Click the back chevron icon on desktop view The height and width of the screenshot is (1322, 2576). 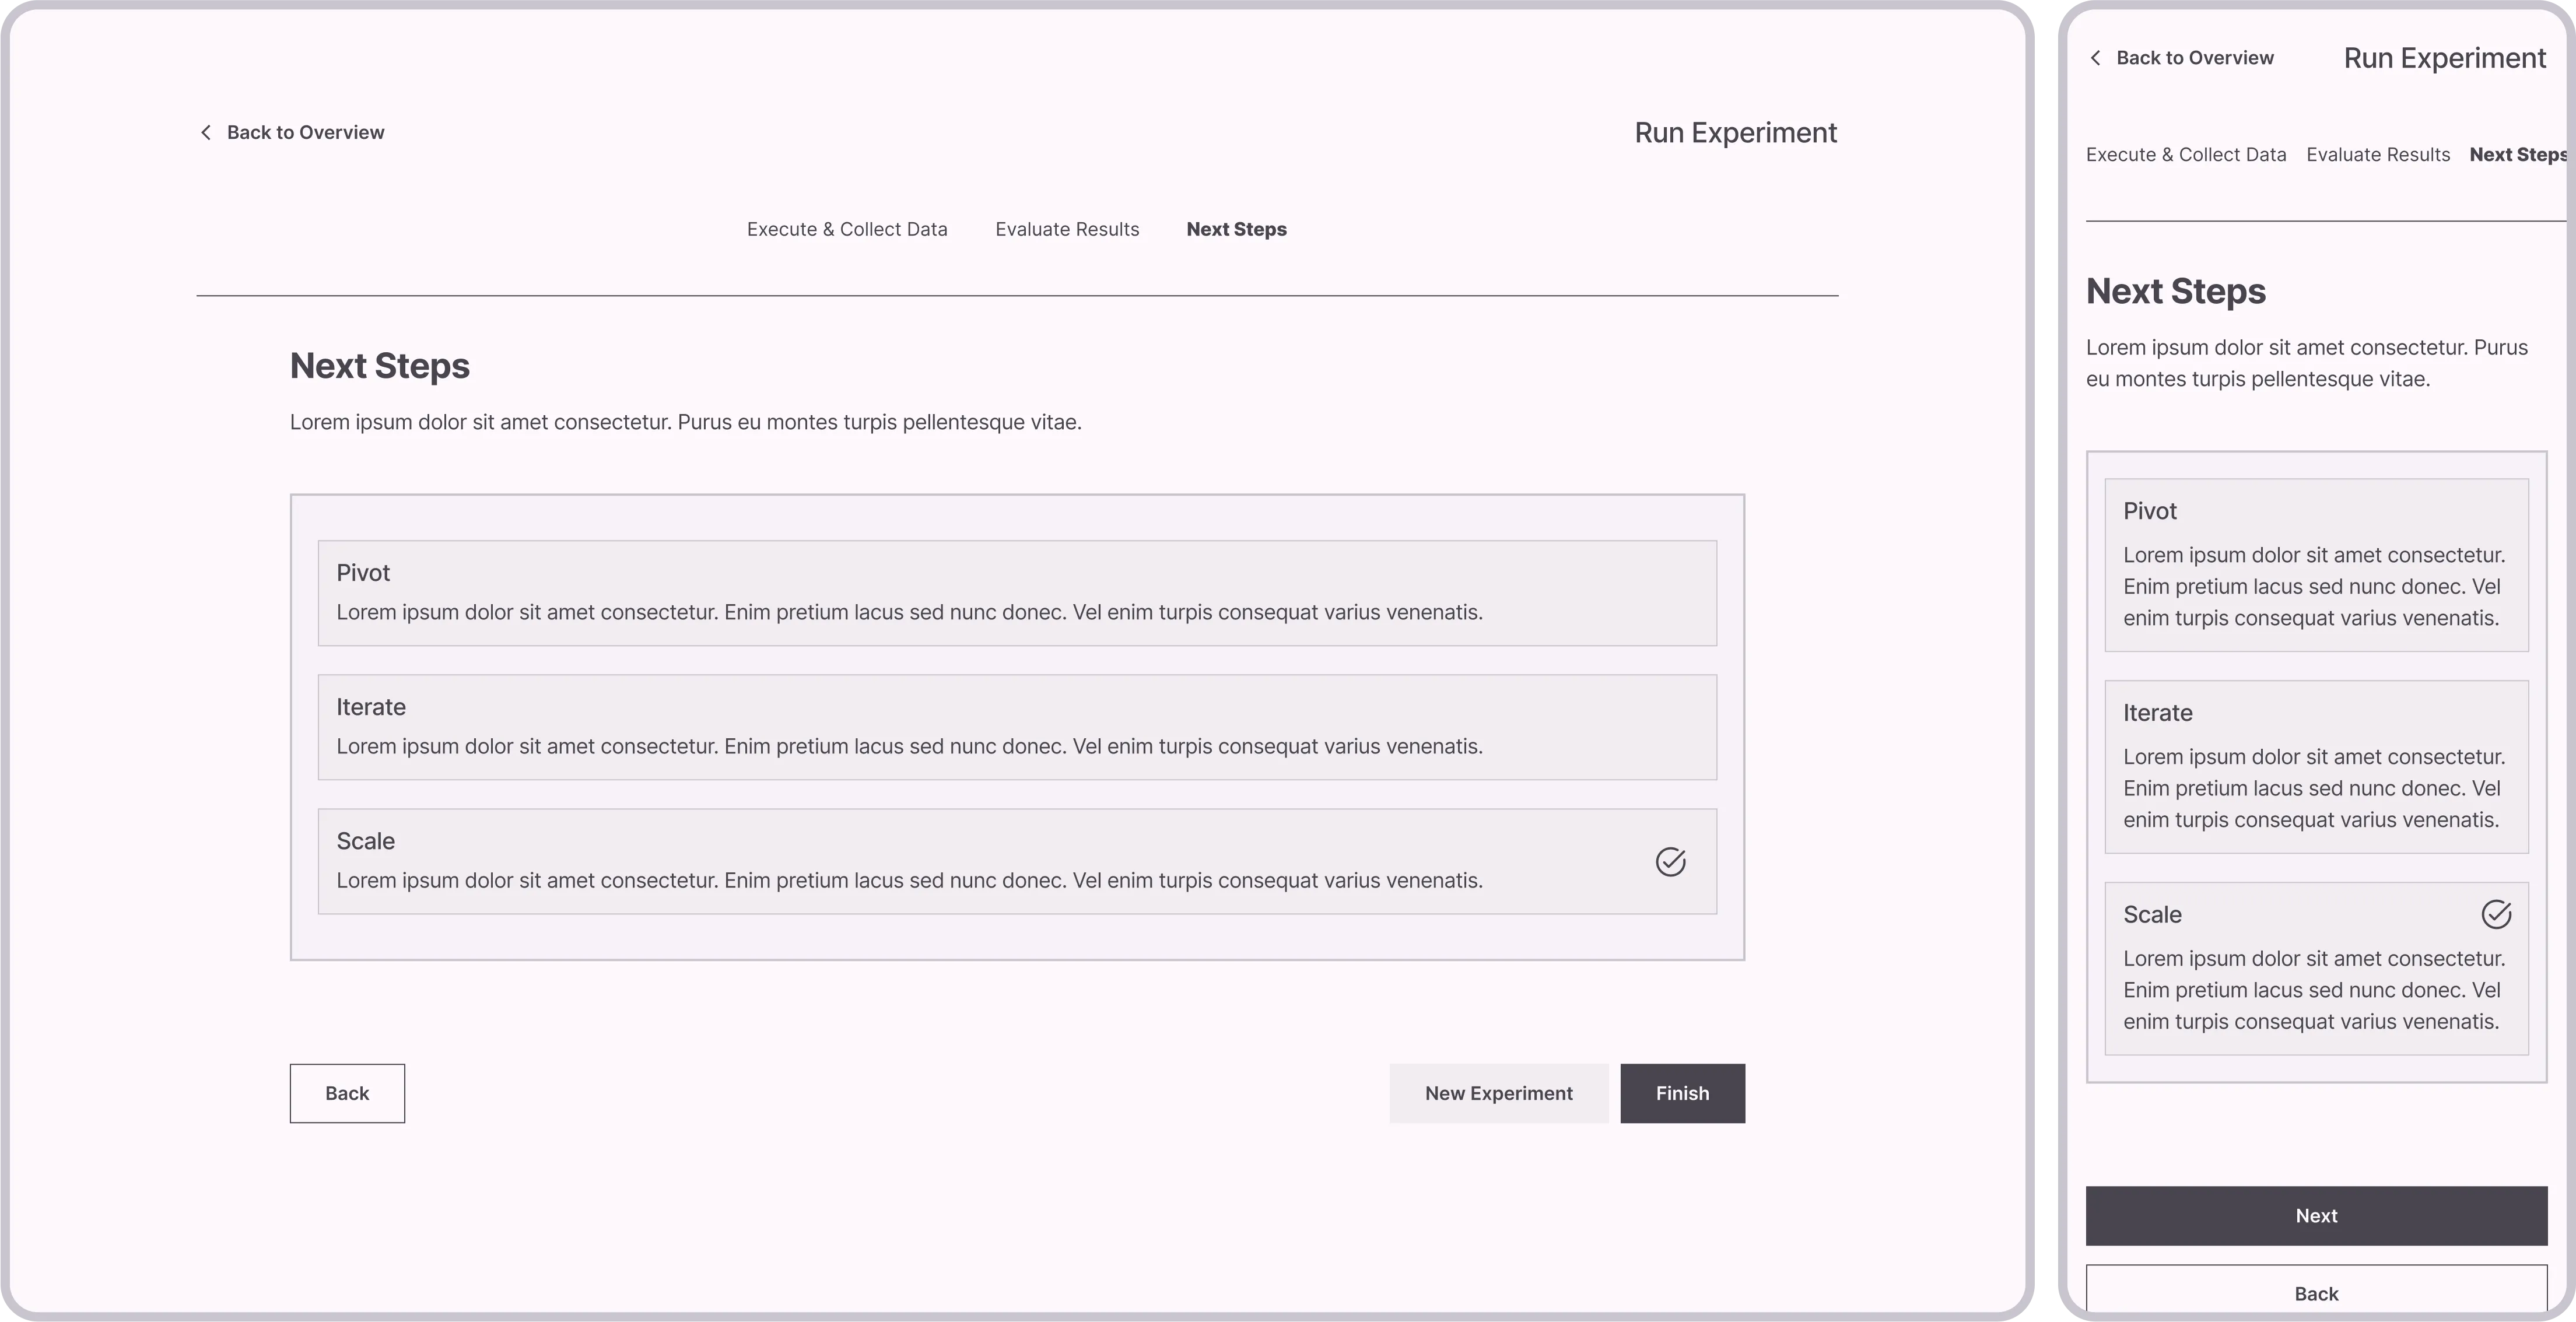[x=206, y=131]
